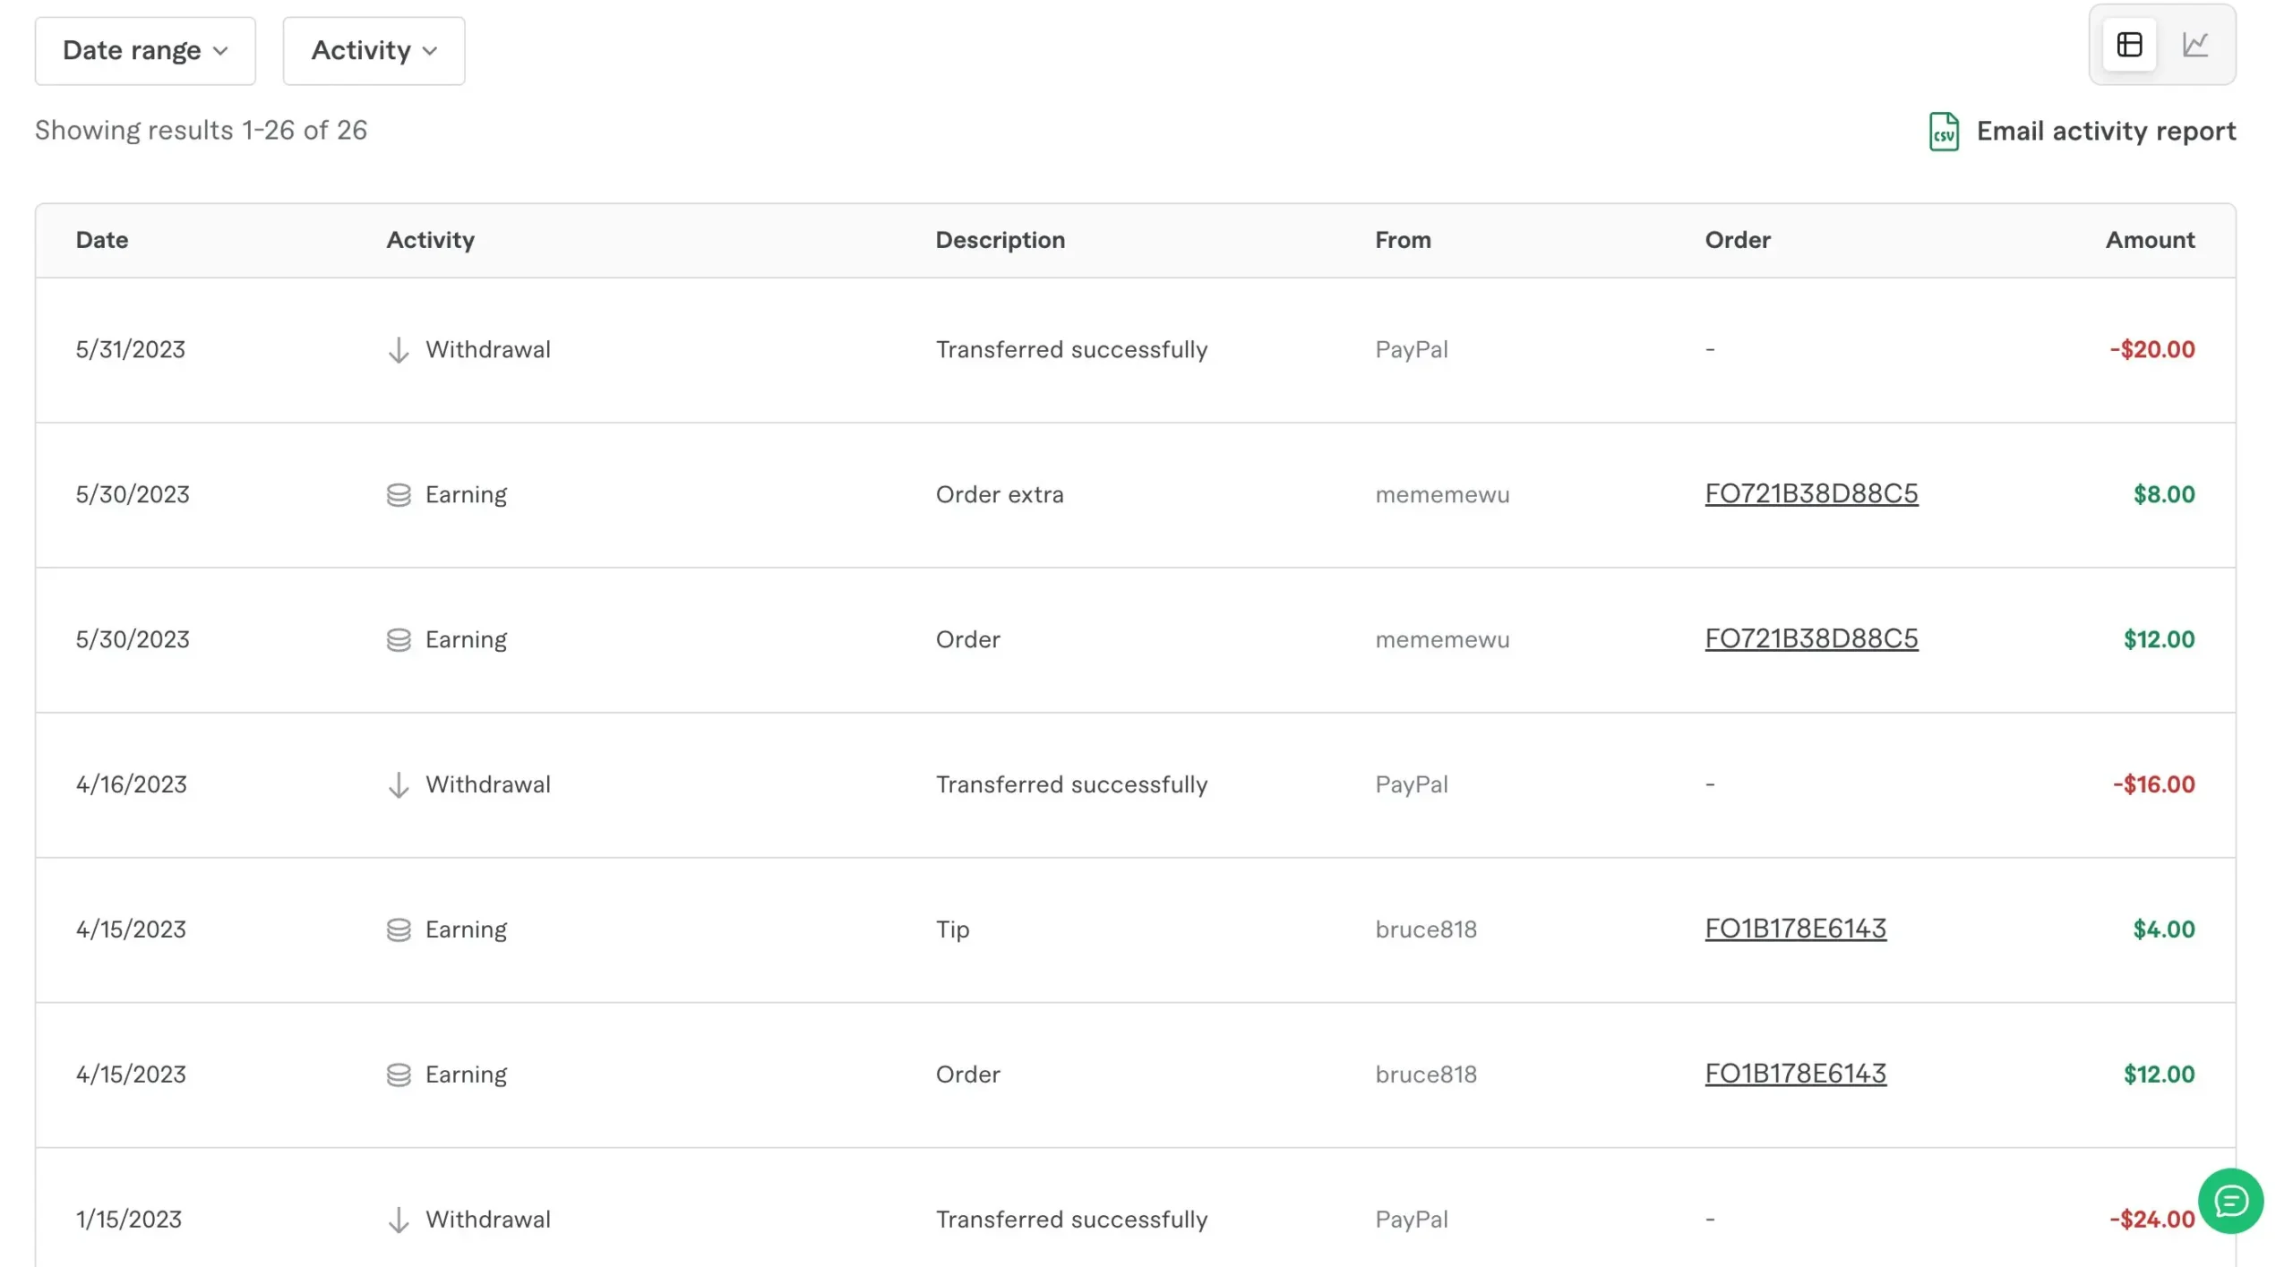Click PayPal in the 4/16/2023 row

point(1412,784)
